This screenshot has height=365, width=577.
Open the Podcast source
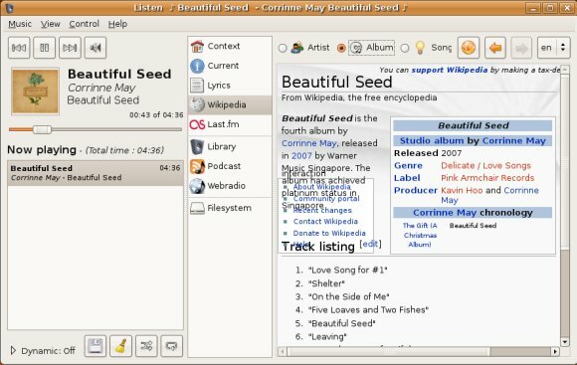coord(230,166)
